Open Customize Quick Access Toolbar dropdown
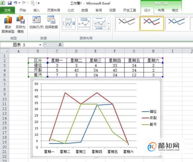This screenshot has height=162, width=193. (x=38, y=3)
